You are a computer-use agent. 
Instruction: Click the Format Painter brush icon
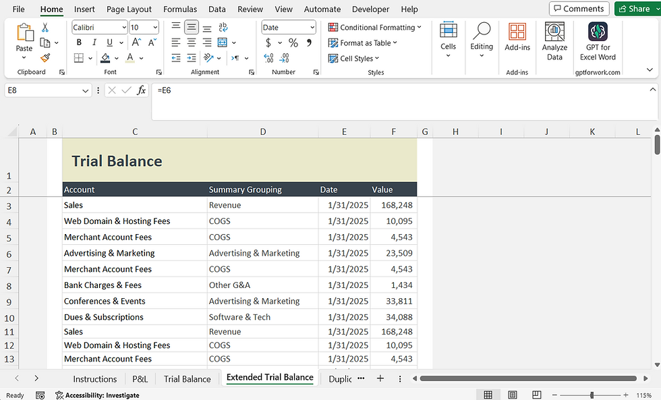pos(45,58)
